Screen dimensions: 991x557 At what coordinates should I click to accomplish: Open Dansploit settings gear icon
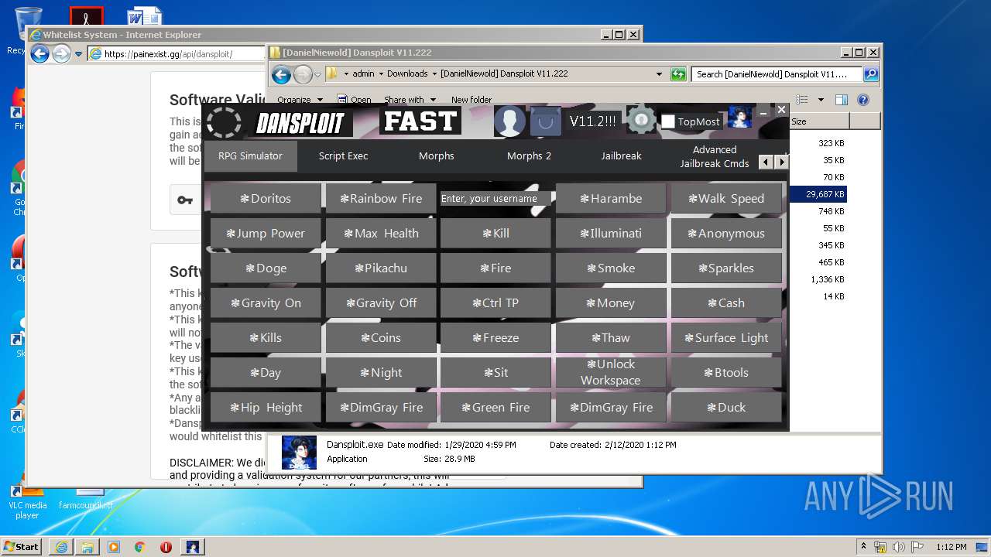point(641,121)
